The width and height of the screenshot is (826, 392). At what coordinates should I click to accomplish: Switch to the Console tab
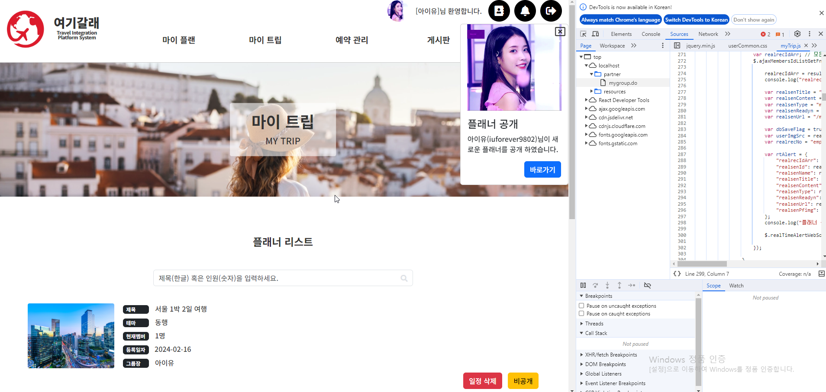[x=651, y=34]
